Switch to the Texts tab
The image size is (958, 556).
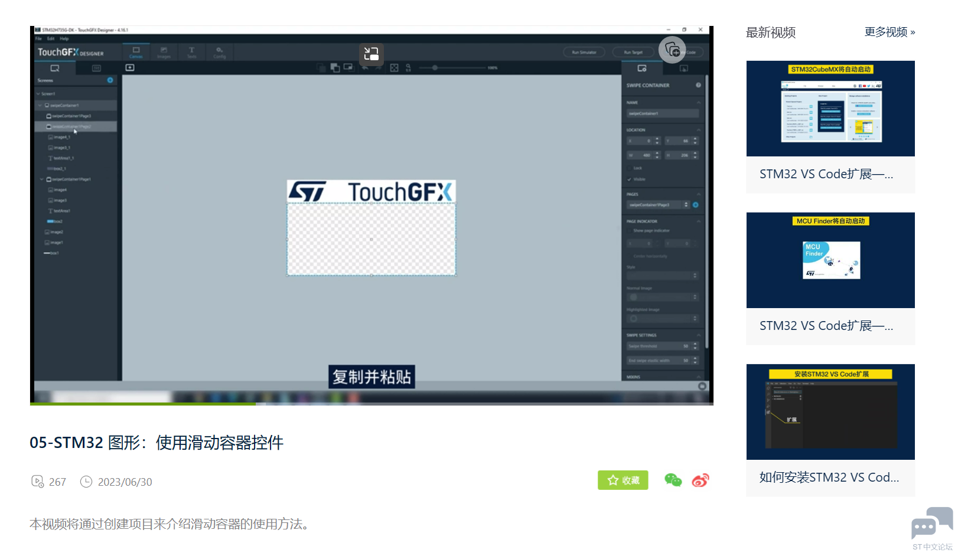tap(191, 52)
